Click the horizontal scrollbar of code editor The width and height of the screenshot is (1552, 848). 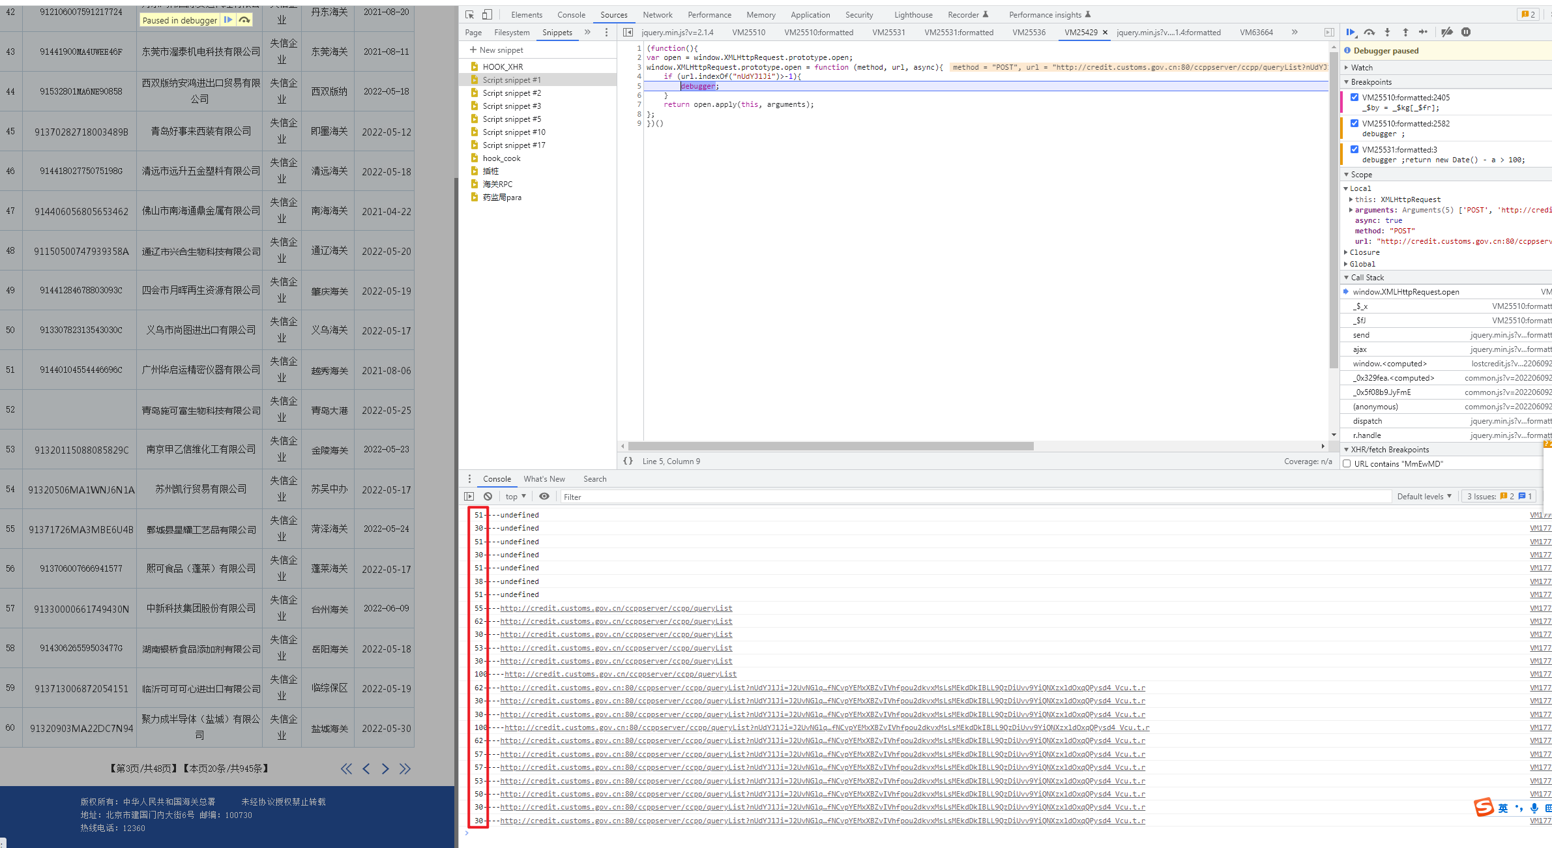(x=830, y=446)
